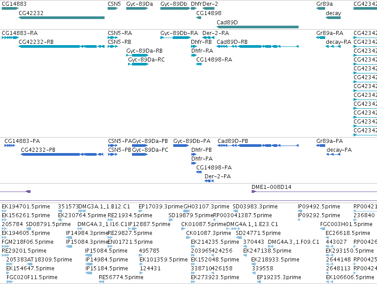The height and width of the screenshot is (284, 377).
Task: Select protein Der-2-PA
Action: point(218,177)
